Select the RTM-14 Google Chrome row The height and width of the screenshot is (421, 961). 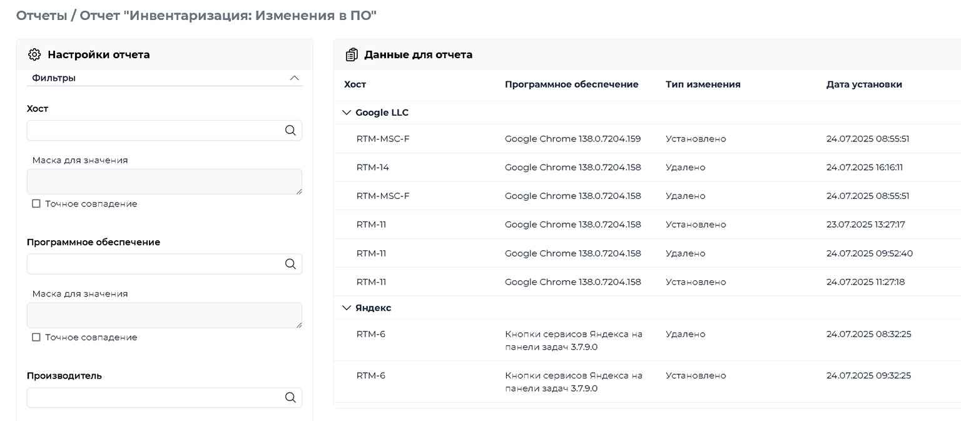[x=648, y=168]
